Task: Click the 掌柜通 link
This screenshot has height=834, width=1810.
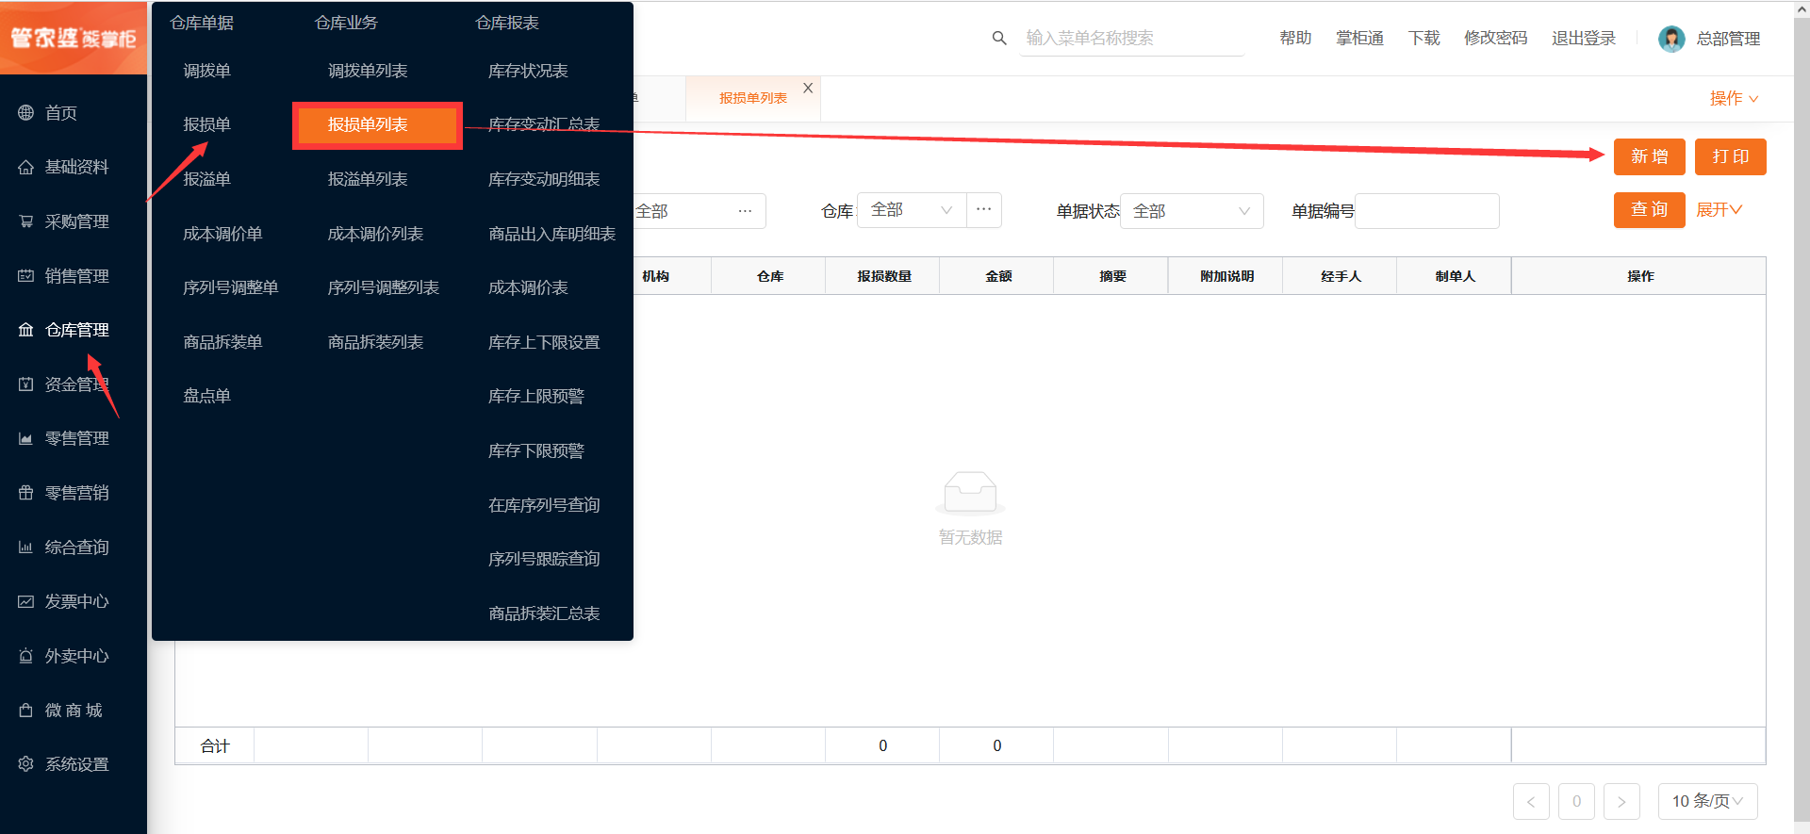Action: (1360, 38)
